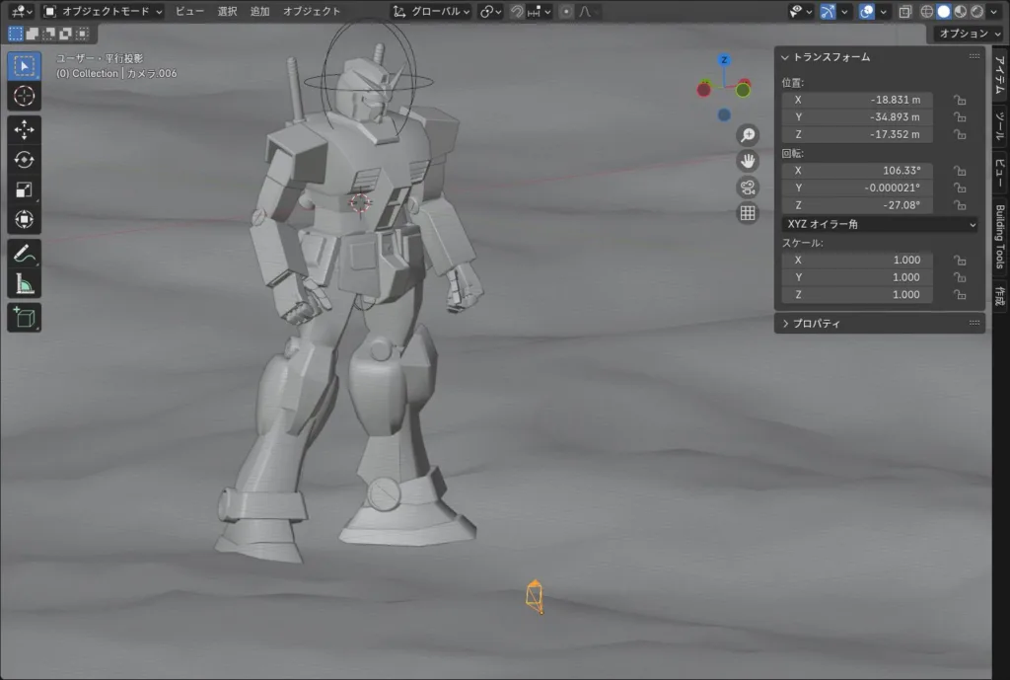Activate the combined Transform tool
This screenshot has height=680, width=1010.
click(x=24, y=219)
